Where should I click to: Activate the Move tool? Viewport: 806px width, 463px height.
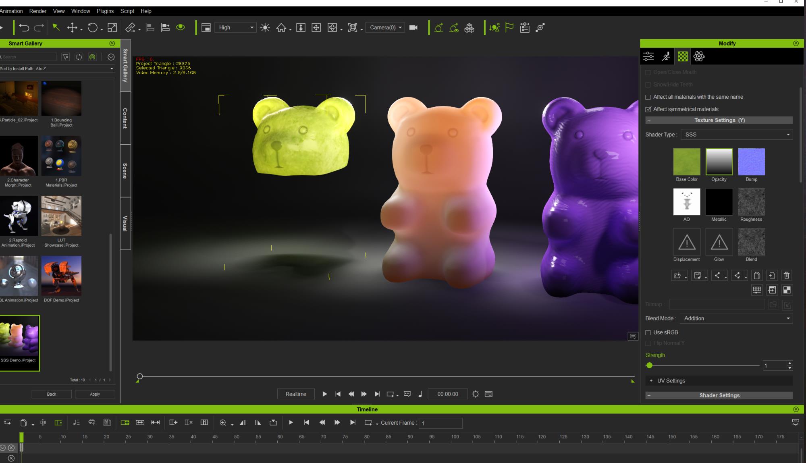(x=72, y=27)
